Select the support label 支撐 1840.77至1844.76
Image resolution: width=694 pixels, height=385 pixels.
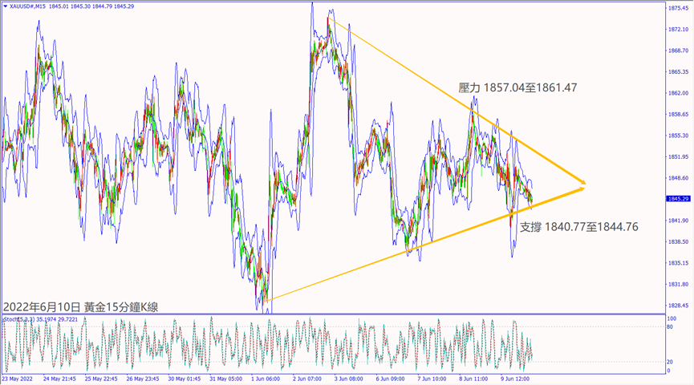click(579, 227)
